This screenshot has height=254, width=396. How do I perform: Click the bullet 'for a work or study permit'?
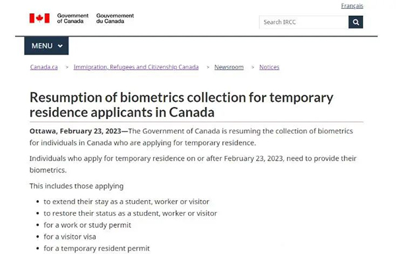click(x=87, y=225)
